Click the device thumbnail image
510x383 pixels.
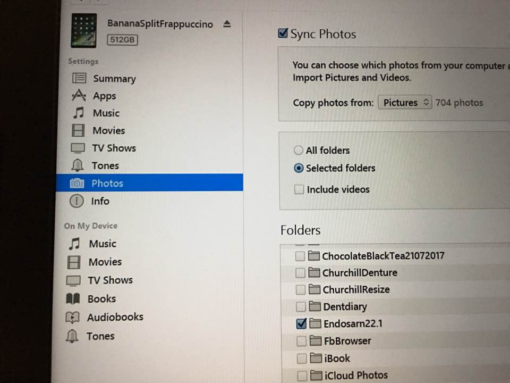pos(84,30)
